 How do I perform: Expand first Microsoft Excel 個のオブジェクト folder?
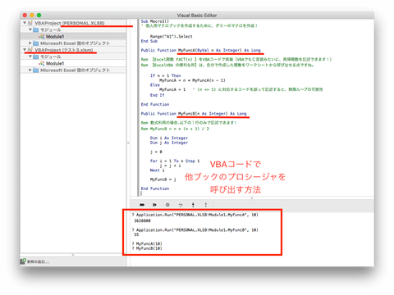click(x=30, y=43)
